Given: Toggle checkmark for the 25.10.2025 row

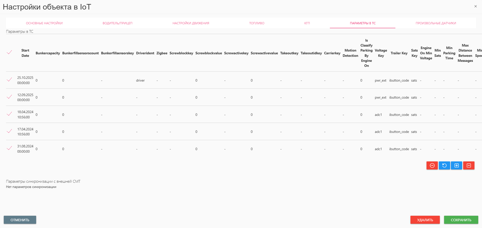Looking at the screenshot, I should [x=9, y=80].
